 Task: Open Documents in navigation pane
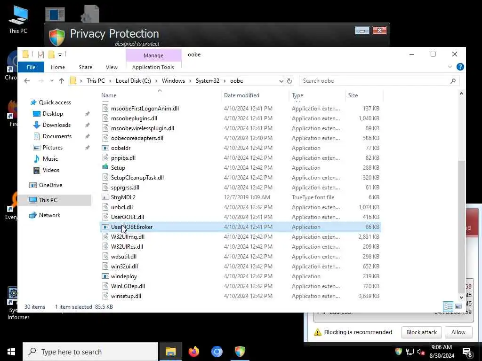(57, 136)
